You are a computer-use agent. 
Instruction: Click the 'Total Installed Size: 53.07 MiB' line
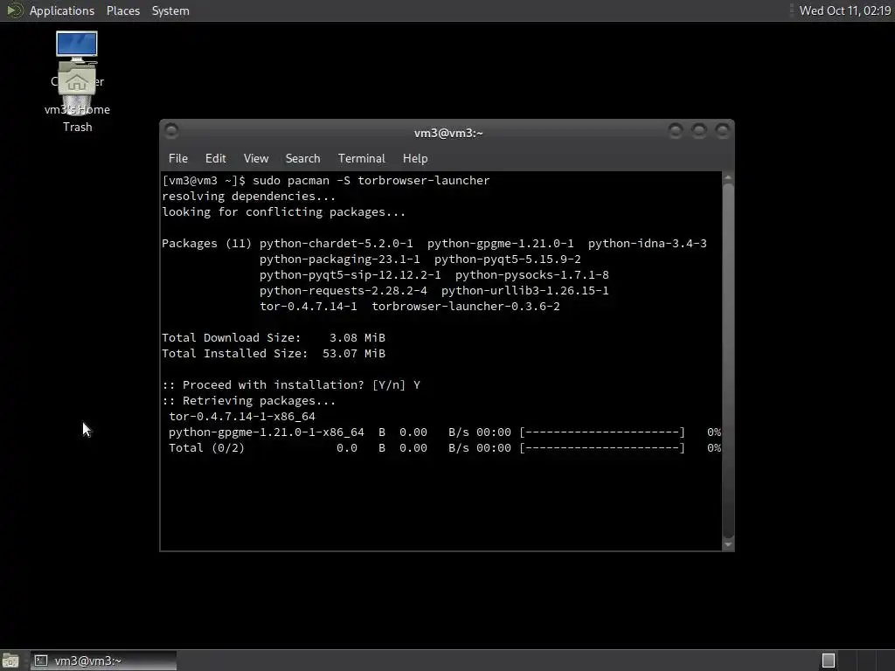[274, 354]
